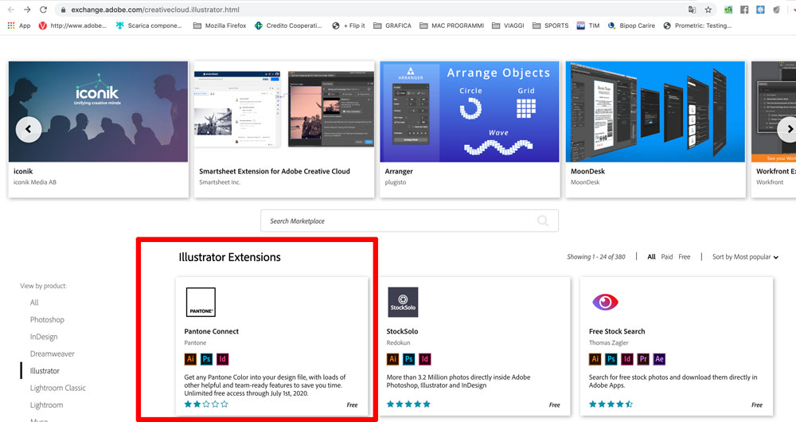
Task: Select Illustrator in the product sidebar
Action: point(45,371)
